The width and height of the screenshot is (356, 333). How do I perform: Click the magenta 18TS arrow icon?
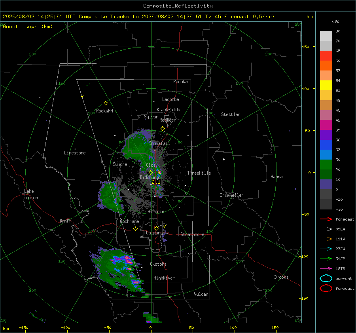coord(326,269)
